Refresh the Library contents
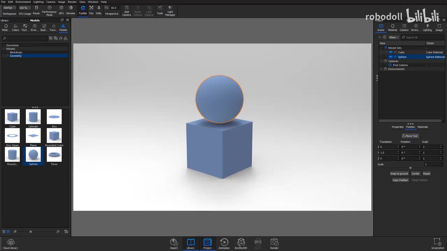The height and width of the screenshot is (251, 447). click(60, 38)
